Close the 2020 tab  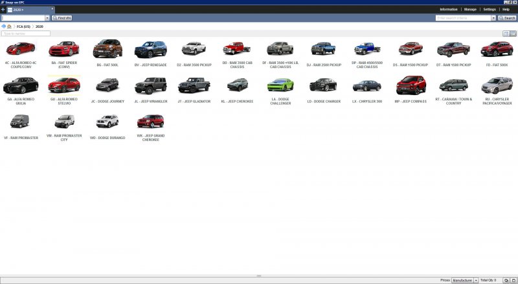(52, 9)
